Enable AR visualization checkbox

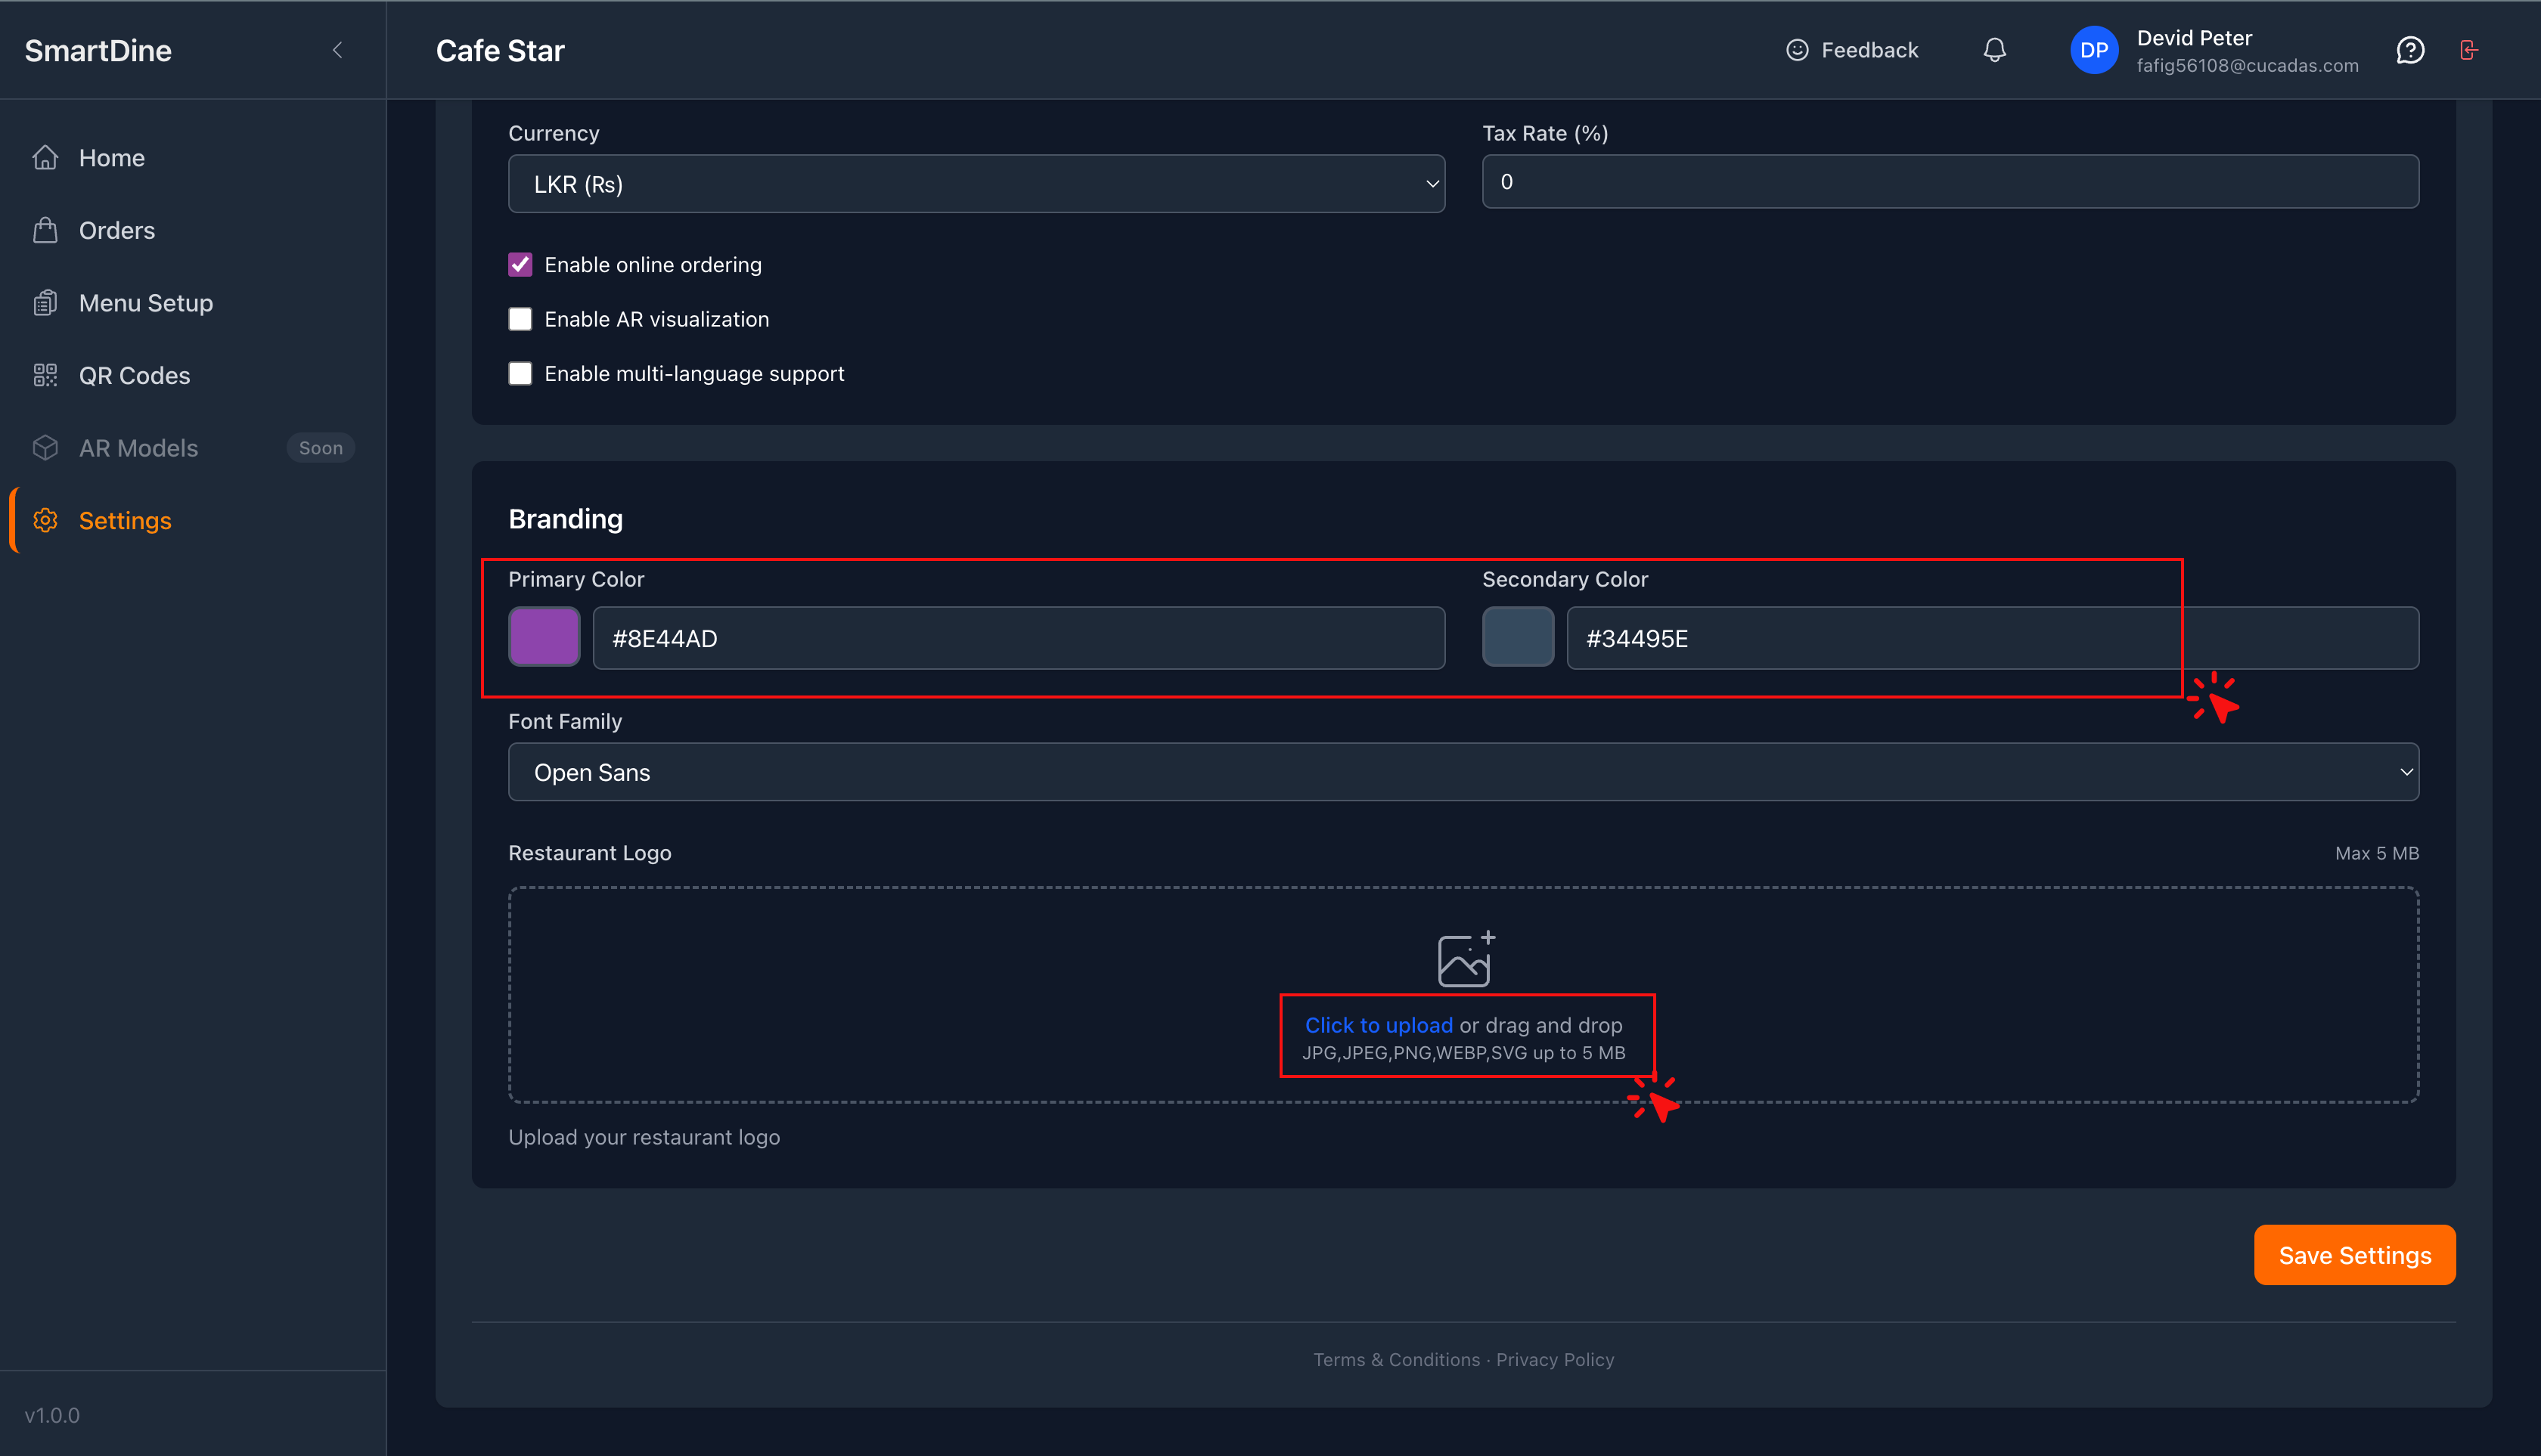tap(520, 319)
